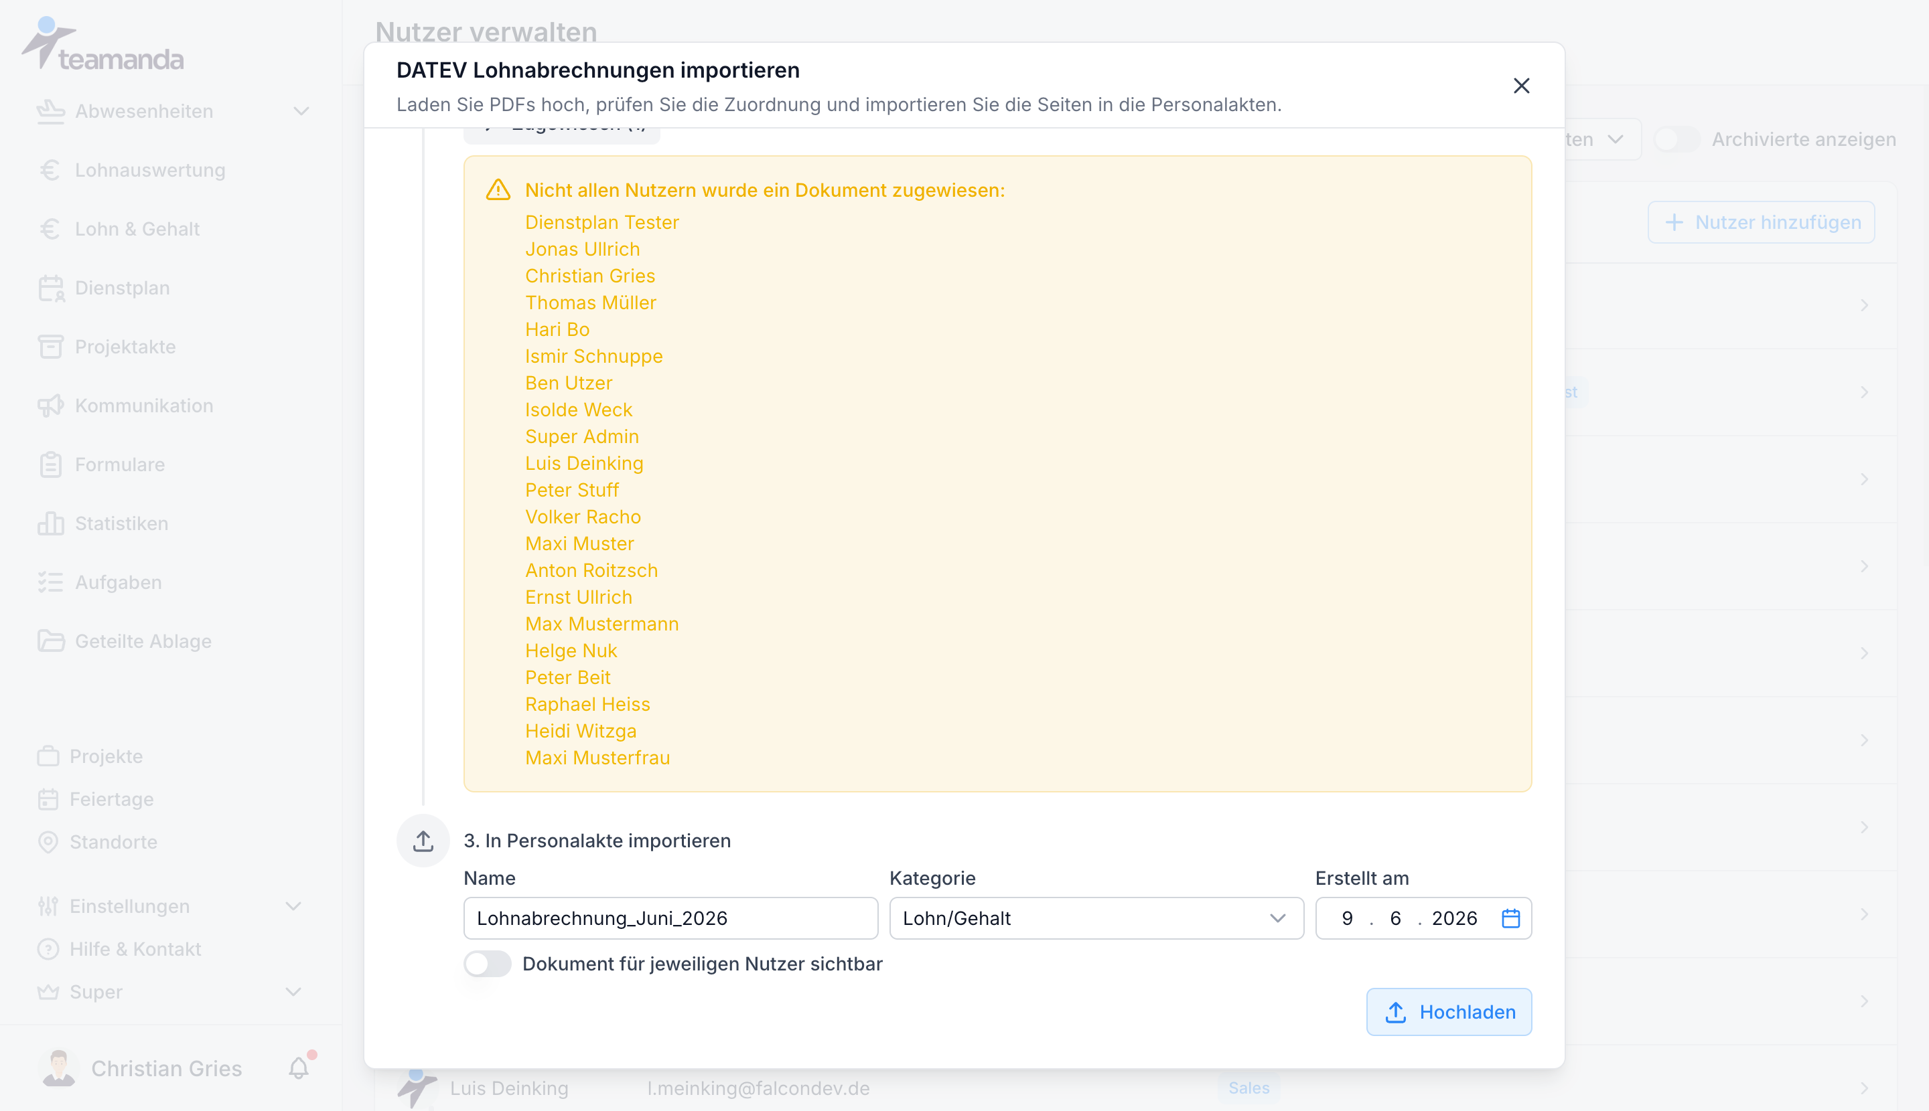Click the Hochladen upload button
Viewport: 1929px width, 1111px height.
tap(1449, 1012)
